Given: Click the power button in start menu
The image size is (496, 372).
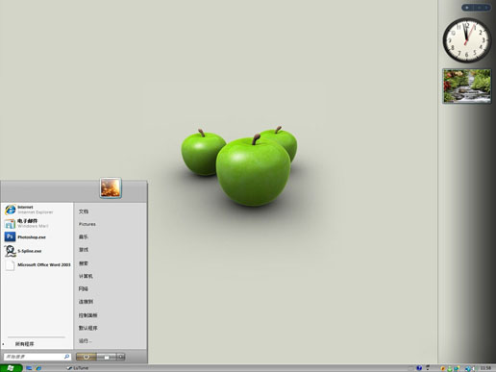Looking at the screenshot, I should coord(86,357).
